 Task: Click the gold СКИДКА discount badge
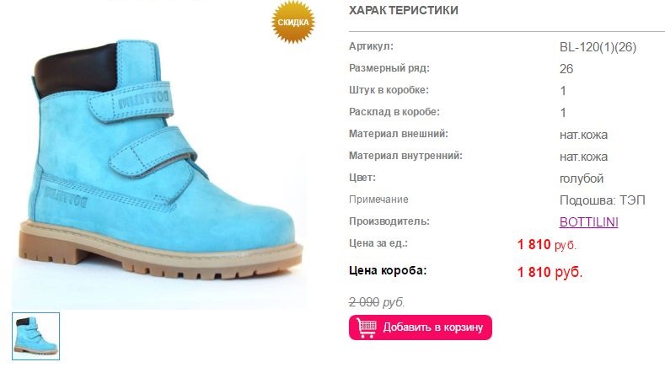pos(293,22)
